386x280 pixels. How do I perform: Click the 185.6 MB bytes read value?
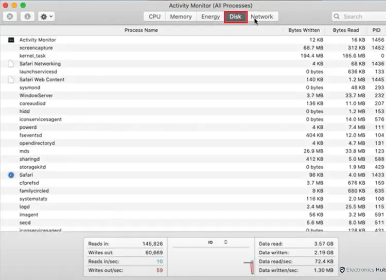pos(354,56)
